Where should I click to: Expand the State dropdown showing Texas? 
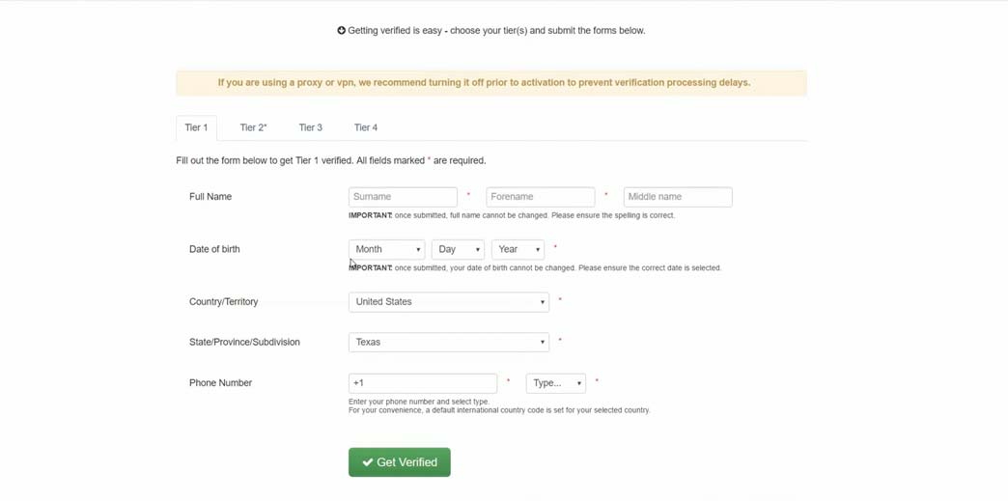click(x=449, y=342)
